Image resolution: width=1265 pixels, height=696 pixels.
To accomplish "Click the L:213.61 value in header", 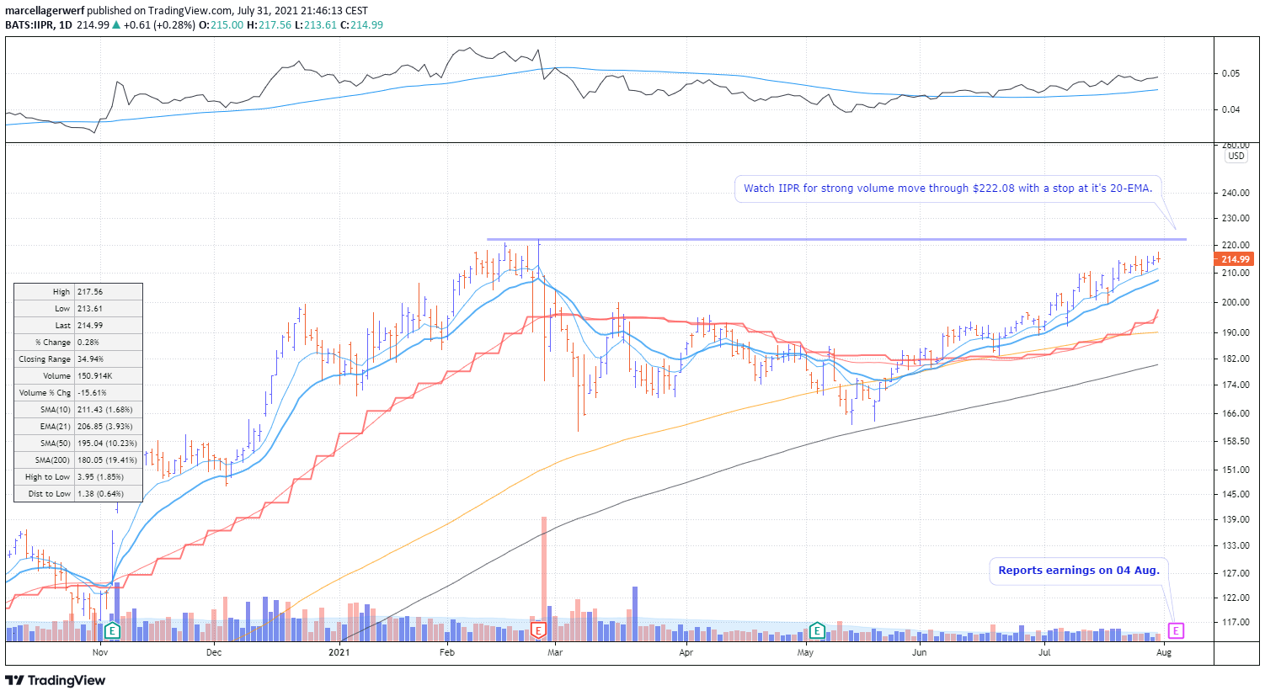I will (x=316, y=24).
